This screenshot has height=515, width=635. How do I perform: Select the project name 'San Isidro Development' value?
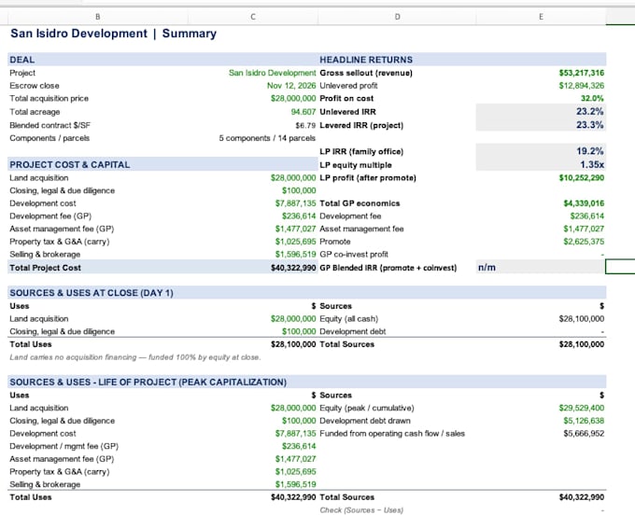point(272,73)
